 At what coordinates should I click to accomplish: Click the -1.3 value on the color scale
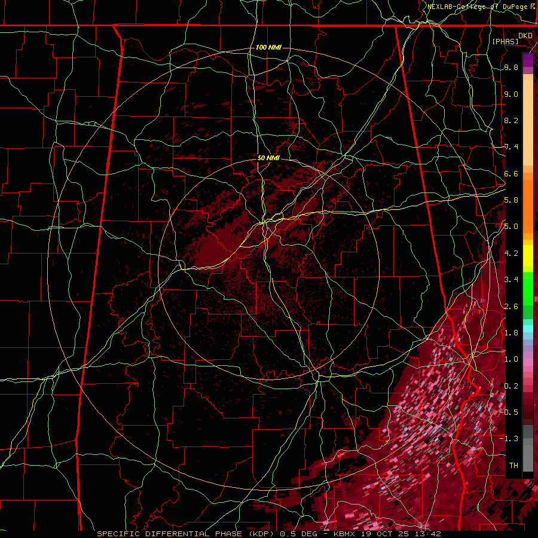[x=509, y=439]
